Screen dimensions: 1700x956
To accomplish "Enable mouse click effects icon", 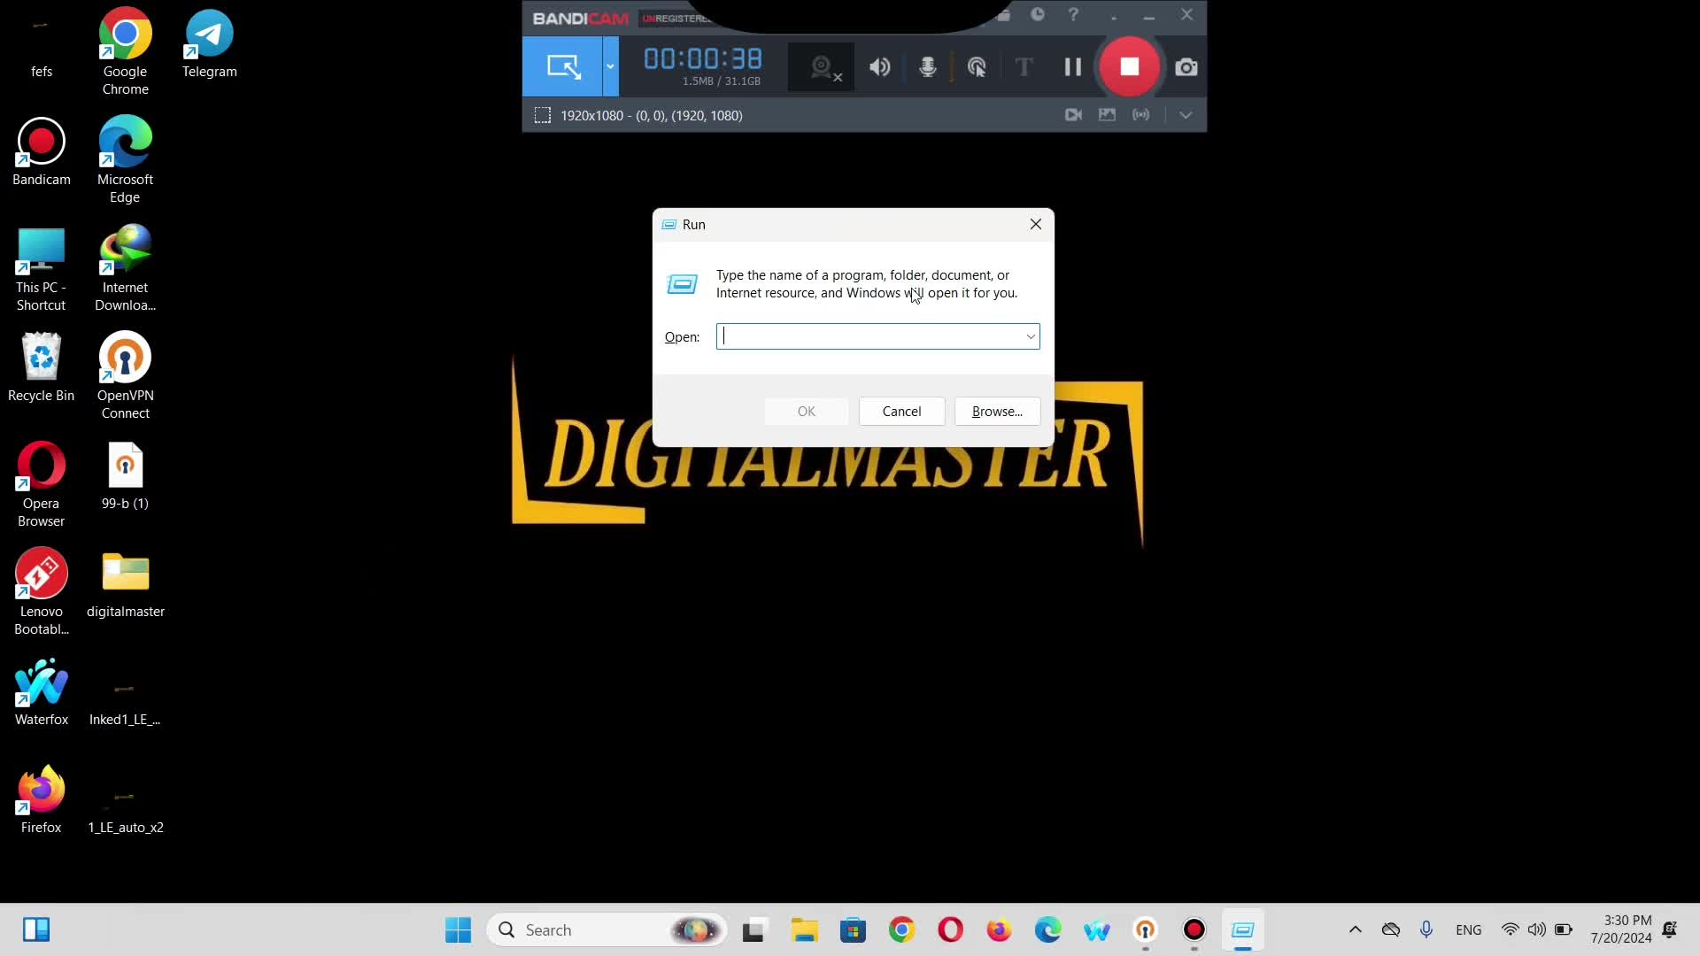I will point(977,67).
